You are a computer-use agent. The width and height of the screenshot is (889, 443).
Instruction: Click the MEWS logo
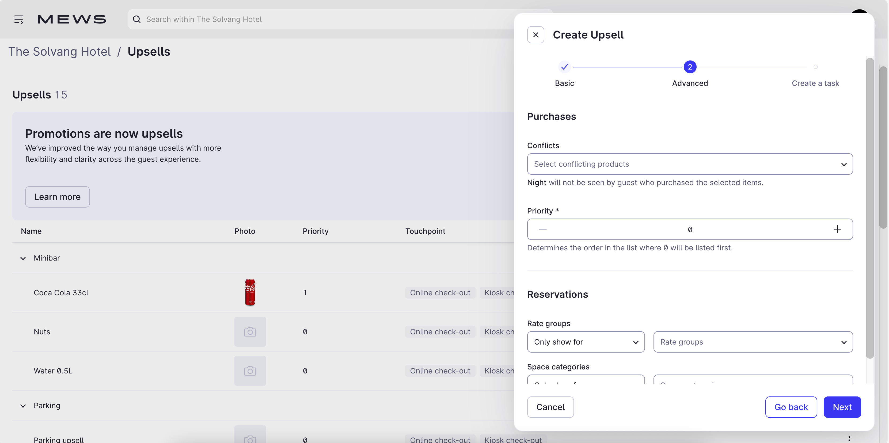[72, 19]
